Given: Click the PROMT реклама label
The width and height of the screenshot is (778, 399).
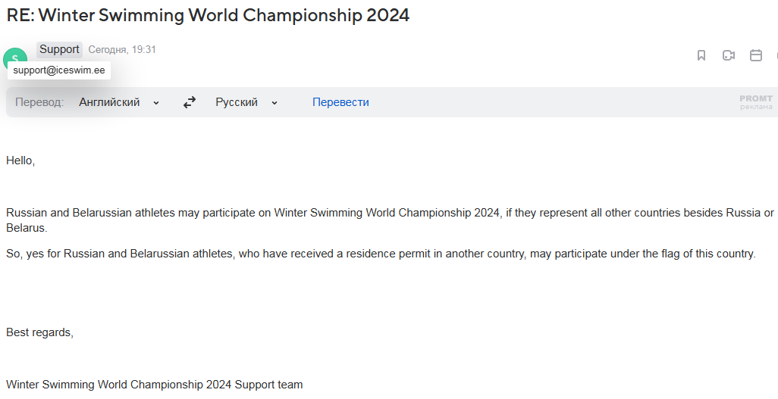Looking at the screenshot, I should click(756, 102).
